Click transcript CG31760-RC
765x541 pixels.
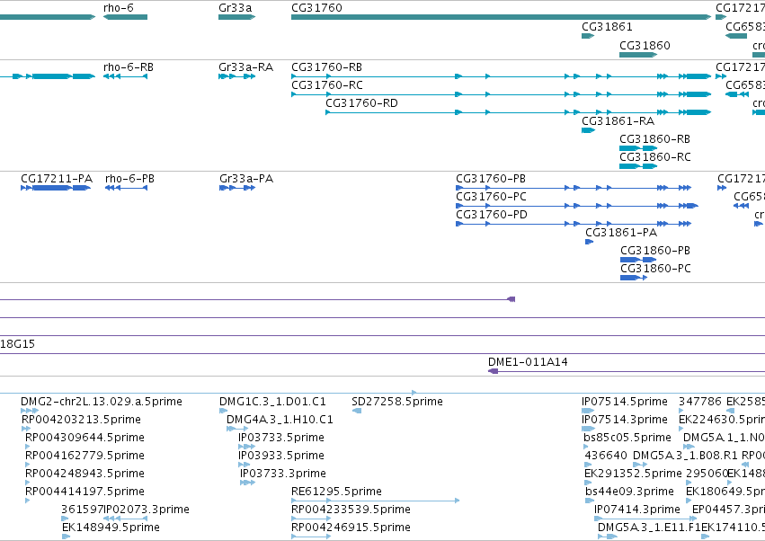tap(501, 94)
